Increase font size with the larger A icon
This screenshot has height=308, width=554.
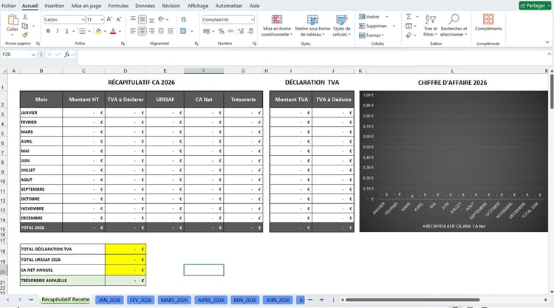pyautogui.click(x=109, y=19)
